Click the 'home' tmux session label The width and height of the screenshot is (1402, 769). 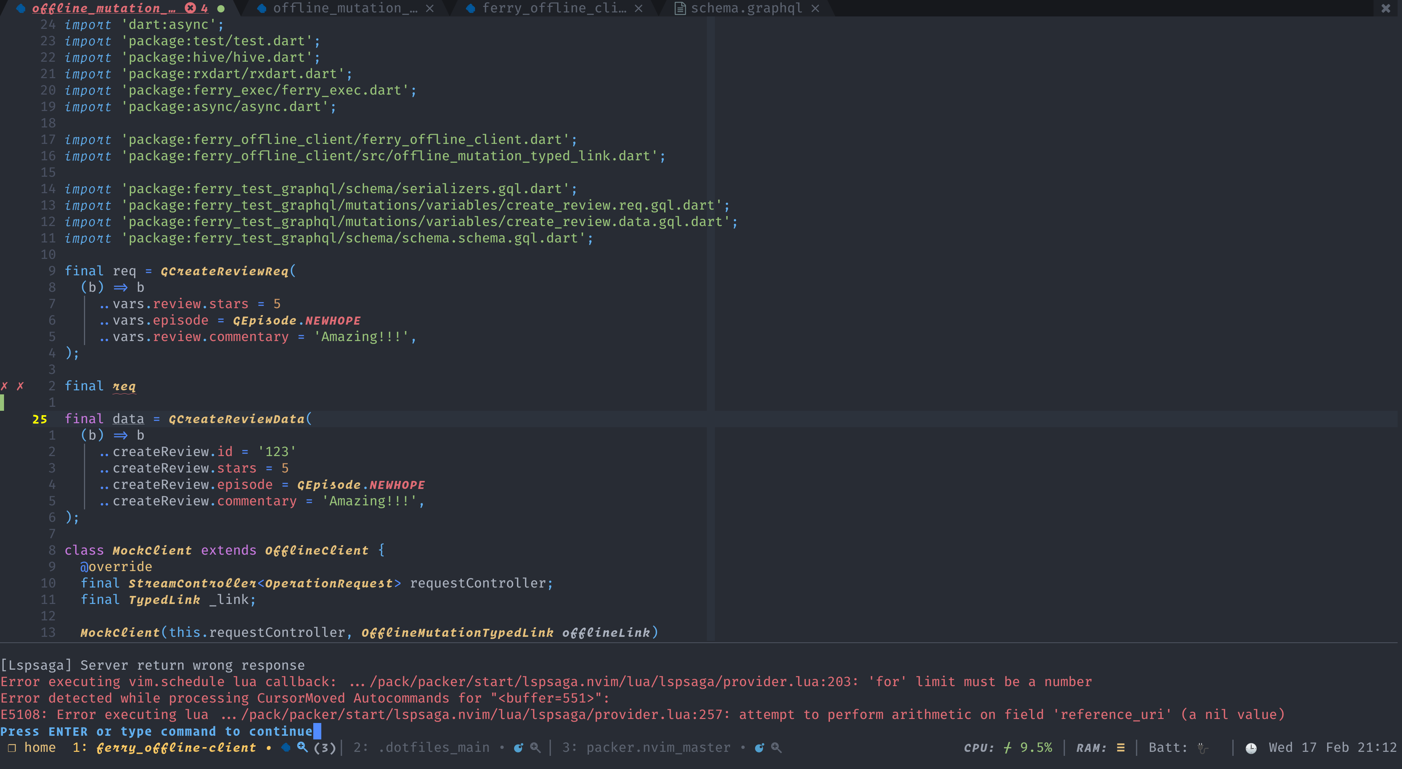[40, 748]
